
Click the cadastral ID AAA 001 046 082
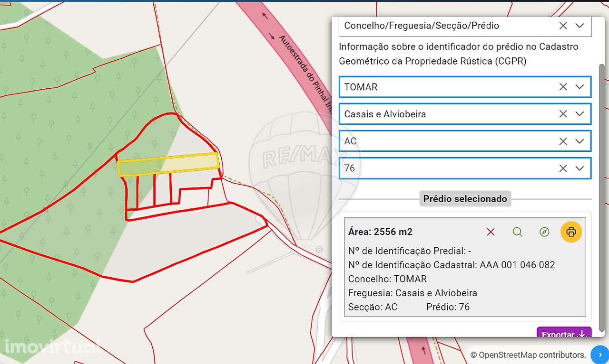[x=516, y=265]
